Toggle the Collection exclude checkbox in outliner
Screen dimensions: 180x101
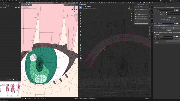click(x=15, y=6)
